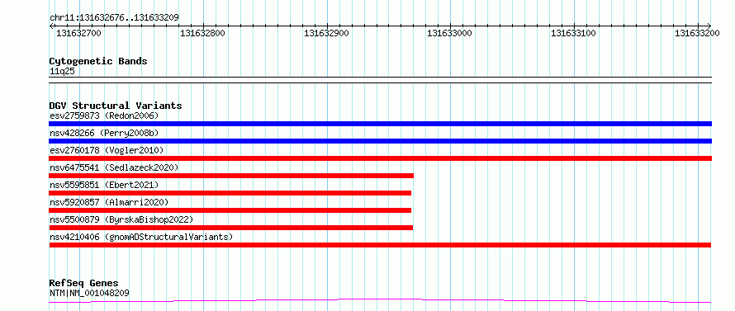Select the blue bar under nsv428266
The width and height of the screenshot is (735, 311).
coord(380,141)
